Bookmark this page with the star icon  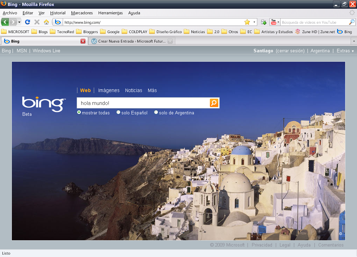[x=247, y=22]
